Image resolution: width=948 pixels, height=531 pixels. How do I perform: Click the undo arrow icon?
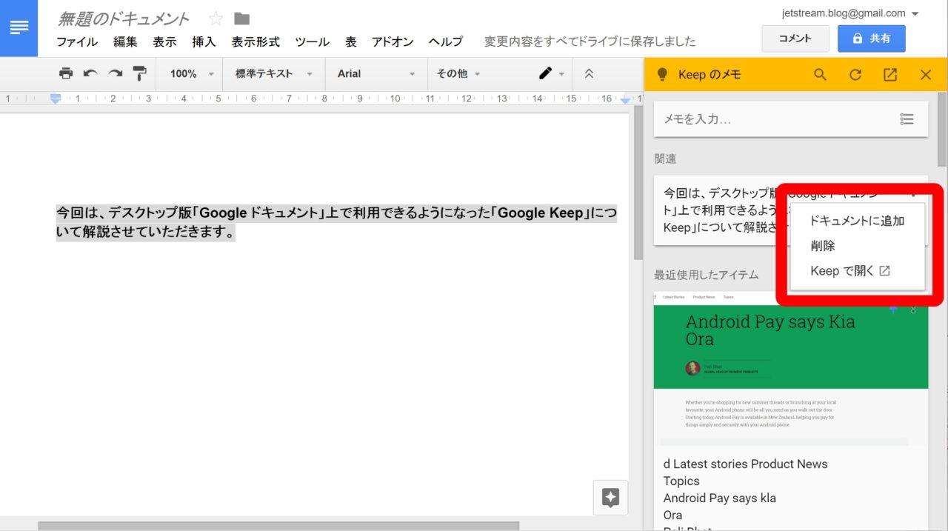click(x=90, y=73)
